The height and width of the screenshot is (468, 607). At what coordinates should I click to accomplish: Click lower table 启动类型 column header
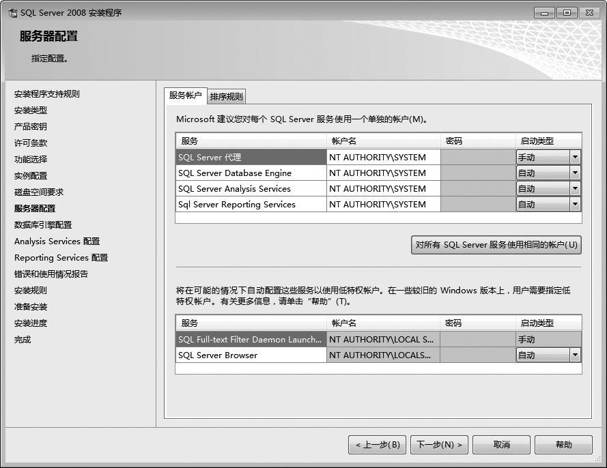coord(548,323)
